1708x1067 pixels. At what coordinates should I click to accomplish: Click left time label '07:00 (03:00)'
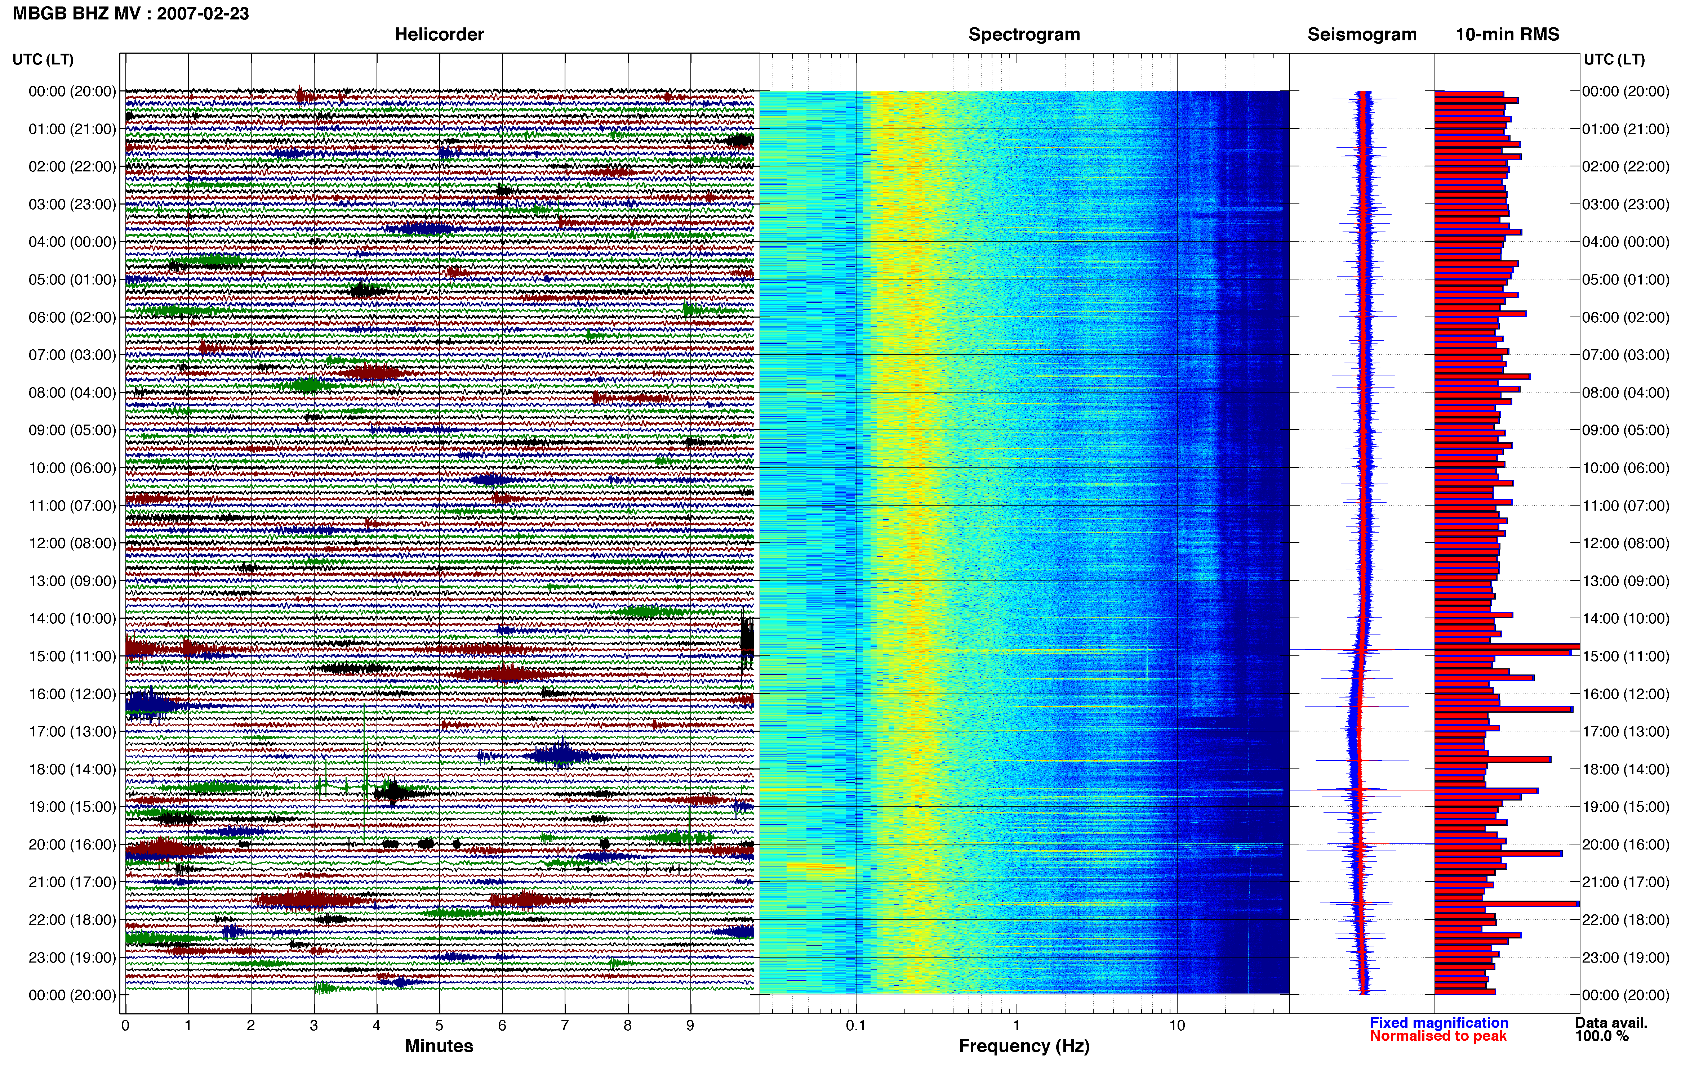pyautogui.click(x=72, y=355)
